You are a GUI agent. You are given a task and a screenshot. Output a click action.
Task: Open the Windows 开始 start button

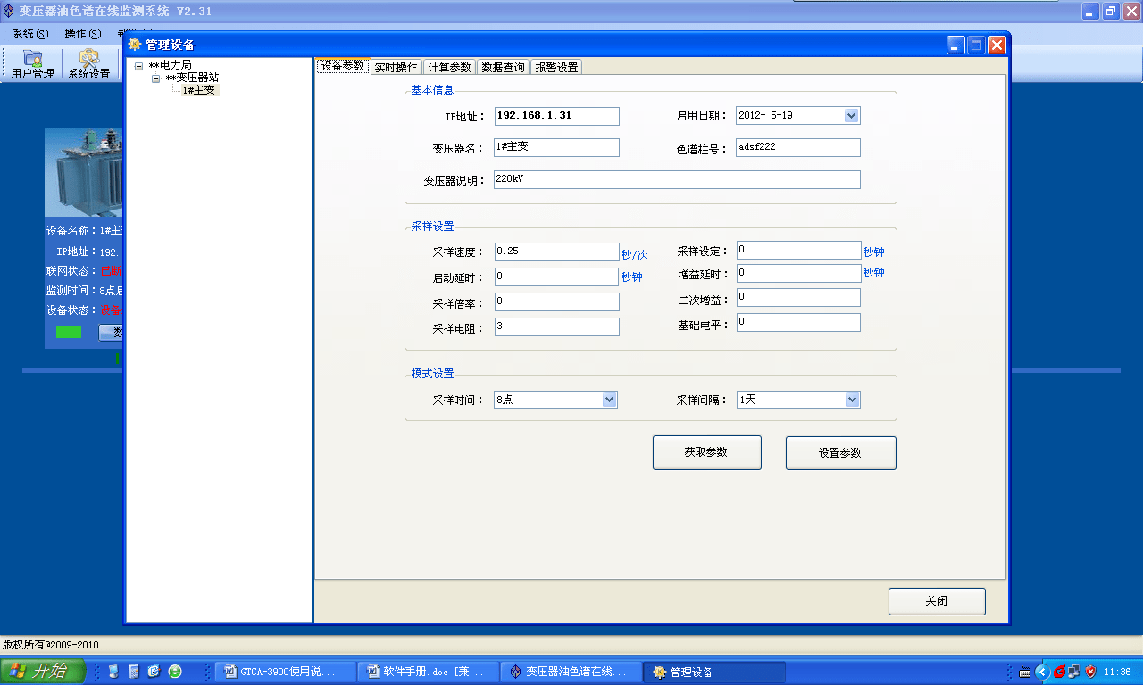(43, 672)
